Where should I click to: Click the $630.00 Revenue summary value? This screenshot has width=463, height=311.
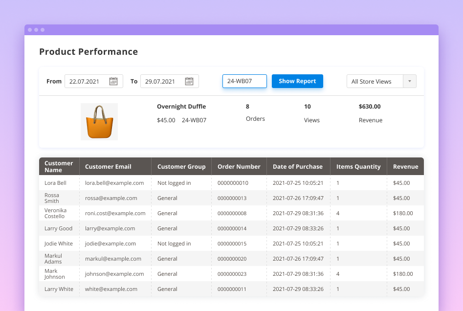tap(370, 107)
